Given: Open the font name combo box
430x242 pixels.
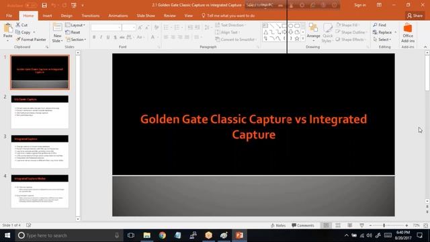Looking at the screenshot, I should (106, 28).
